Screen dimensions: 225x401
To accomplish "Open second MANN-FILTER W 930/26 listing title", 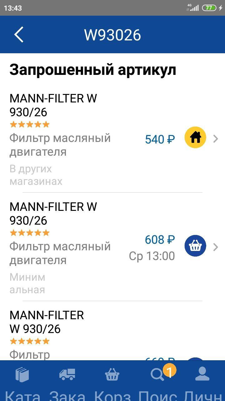I will tap(53, 214).
